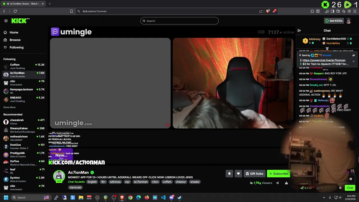Viewport: 359px width, 202px height.
Task: Open RampageJackson channel in Following
Action: 24,91
